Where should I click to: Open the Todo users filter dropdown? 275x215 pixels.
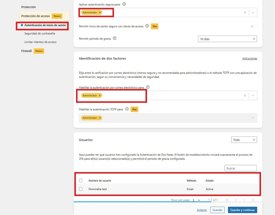click(244, 140)
